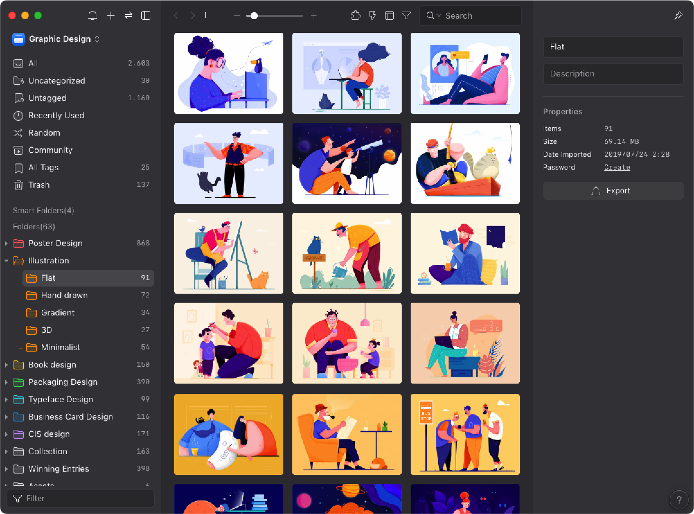This screenshot has height=514, width=694.
Task: Select the Flat subfolder
Action: pos(88,278)
